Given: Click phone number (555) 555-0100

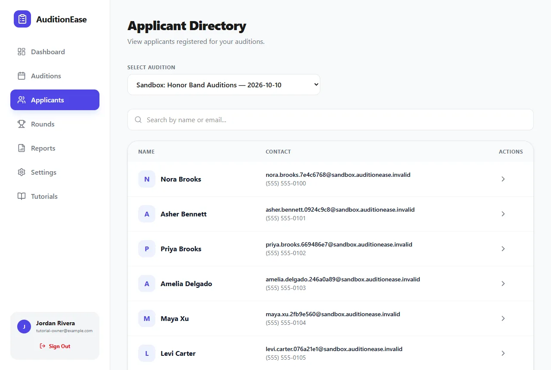Looking at the screenshot, I should coord(286,184).
